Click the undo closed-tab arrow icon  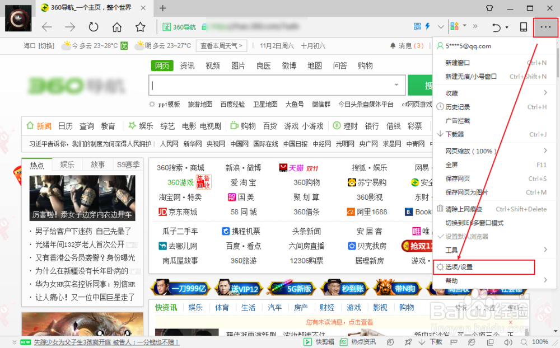click(496, 27)
